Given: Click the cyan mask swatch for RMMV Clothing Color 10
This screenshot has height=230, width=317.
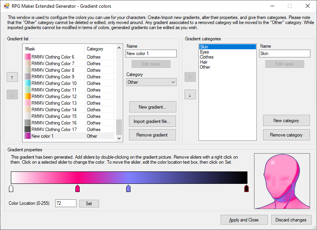Looking at the screenshot, I should pyautogui.click(x=27, y=83).
